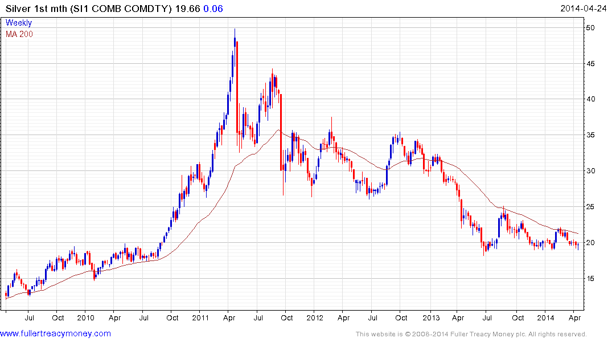
Task: Click the chart date 2014-04-24
Action: point(583,9)
